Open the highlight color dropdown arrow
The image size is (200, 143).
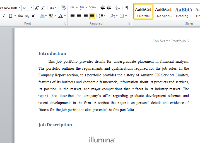click(56, 16)
